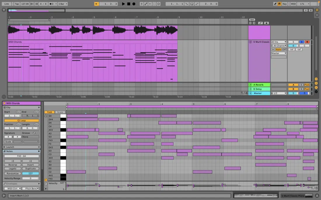Click the Reverse notes button
This screenshot has width=321, height=200.
tap(13, 165)
